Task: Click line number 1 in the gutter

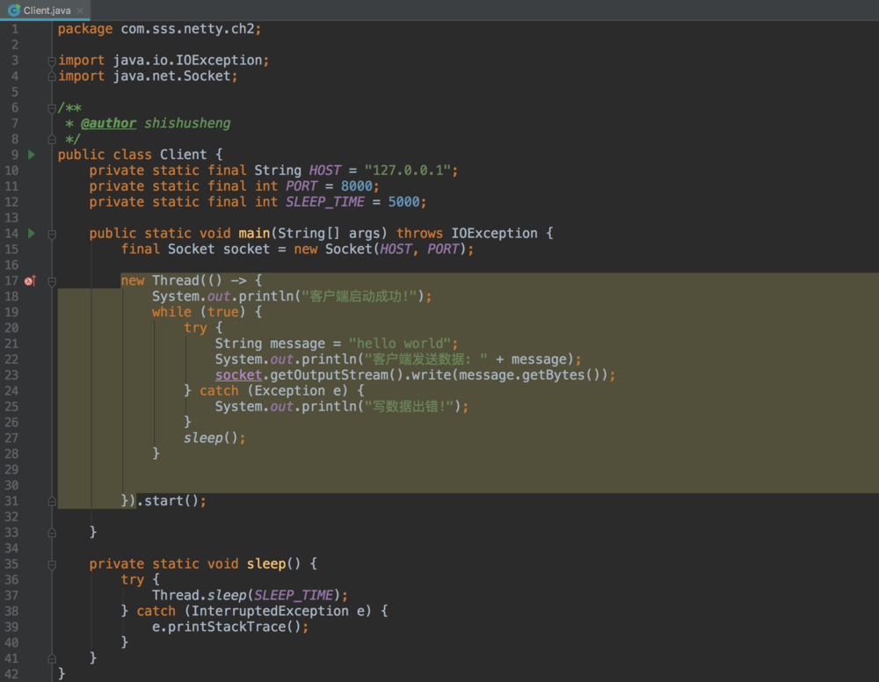Action: 15,29
